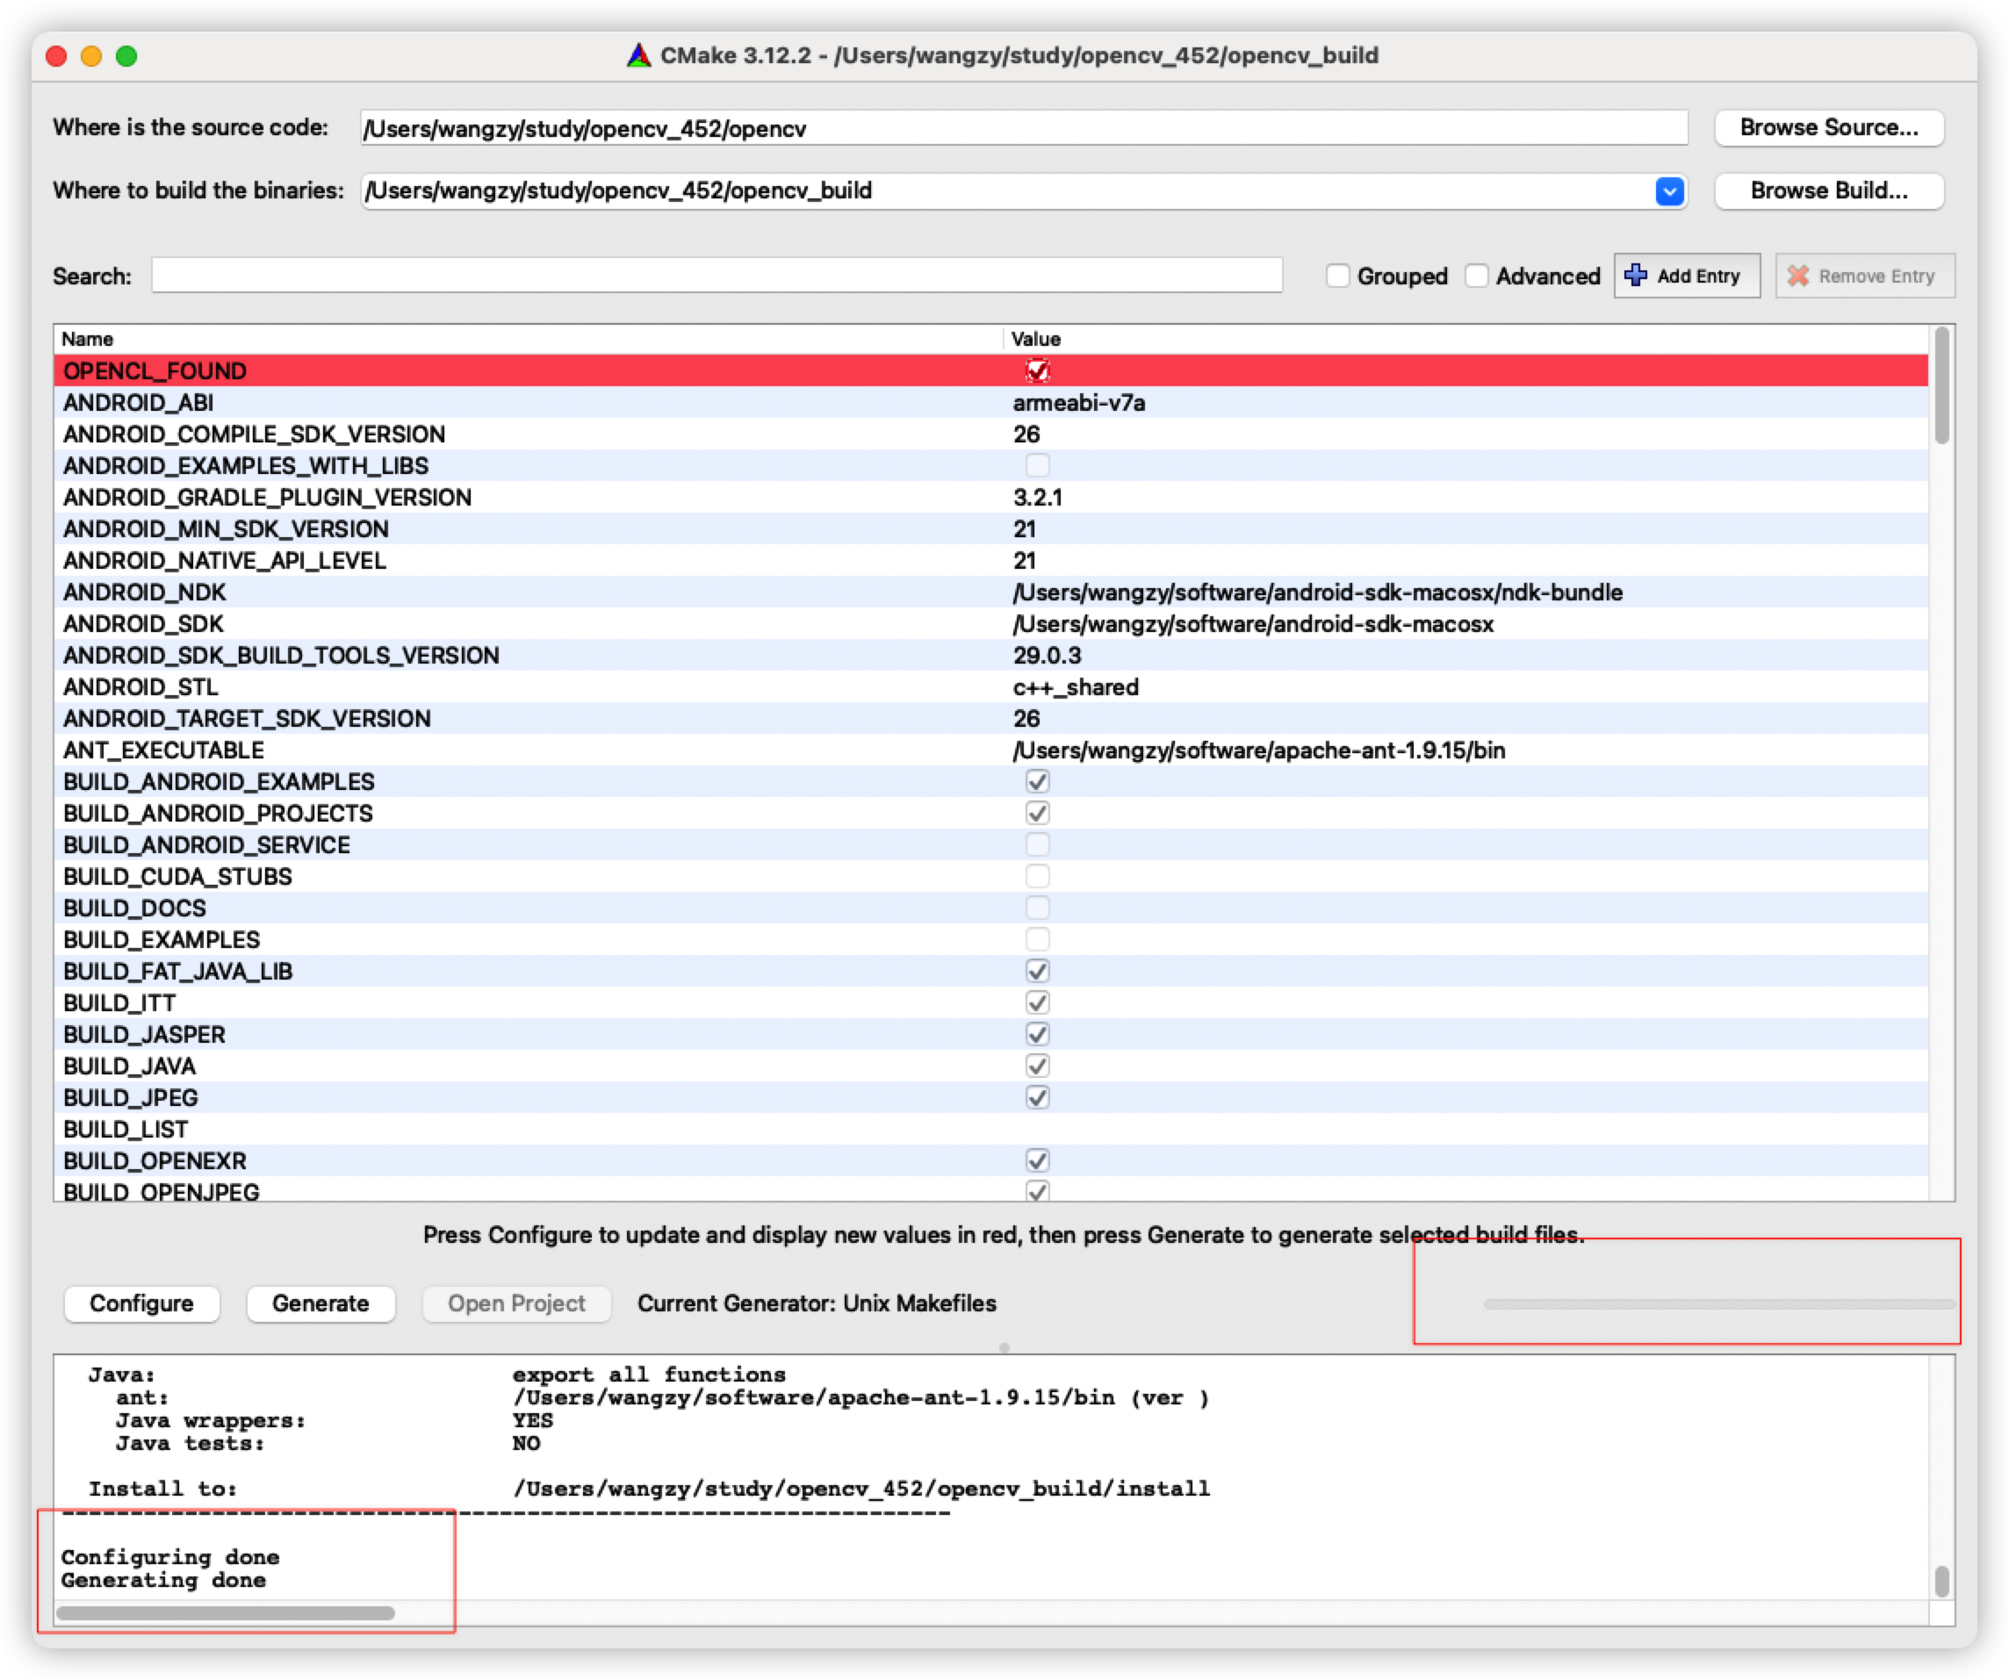The width and height of the screenshot is (2009, 1680).
Task: Click inside the Search input field
Action: coord(716,276)
